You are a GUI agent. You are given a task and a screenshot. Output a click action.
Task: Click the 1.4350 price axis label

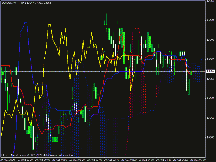210,118
